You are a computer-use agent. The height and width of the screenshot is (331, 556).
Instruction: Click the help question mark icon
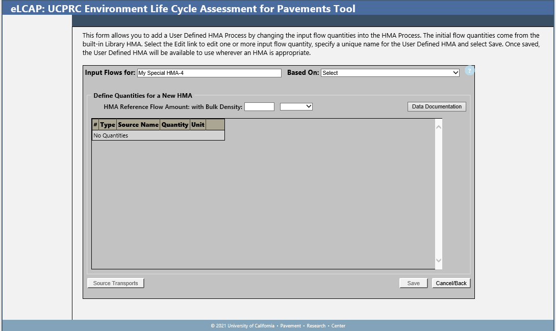(470, 71)
